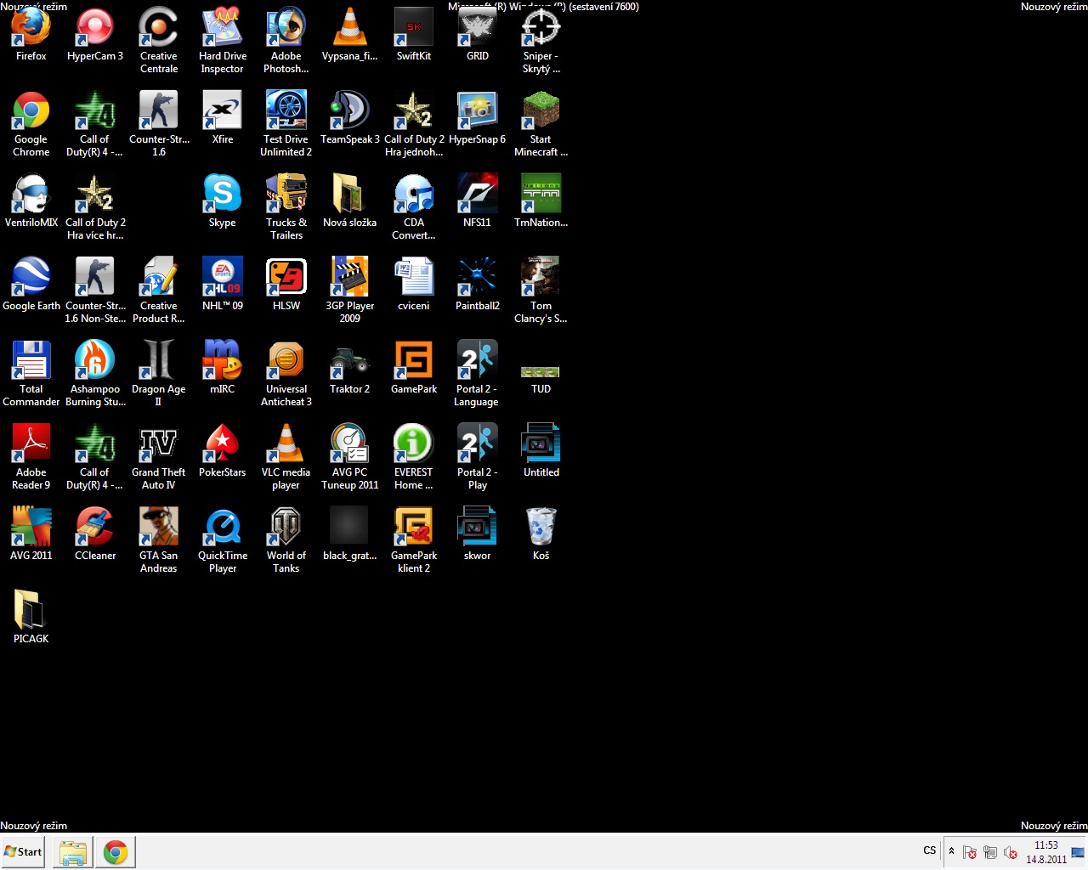The height and width of the screenshot is (870, 1088).
Task: Open AVG 2011 shortcut
Action: [x=31, y=534]
